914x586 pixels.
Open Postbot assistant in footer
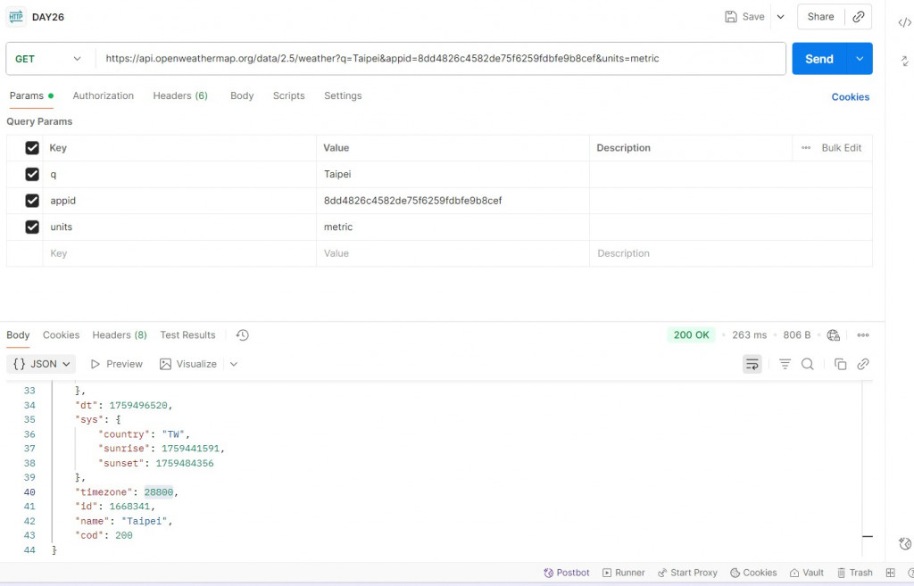click(x=567, y=573)
